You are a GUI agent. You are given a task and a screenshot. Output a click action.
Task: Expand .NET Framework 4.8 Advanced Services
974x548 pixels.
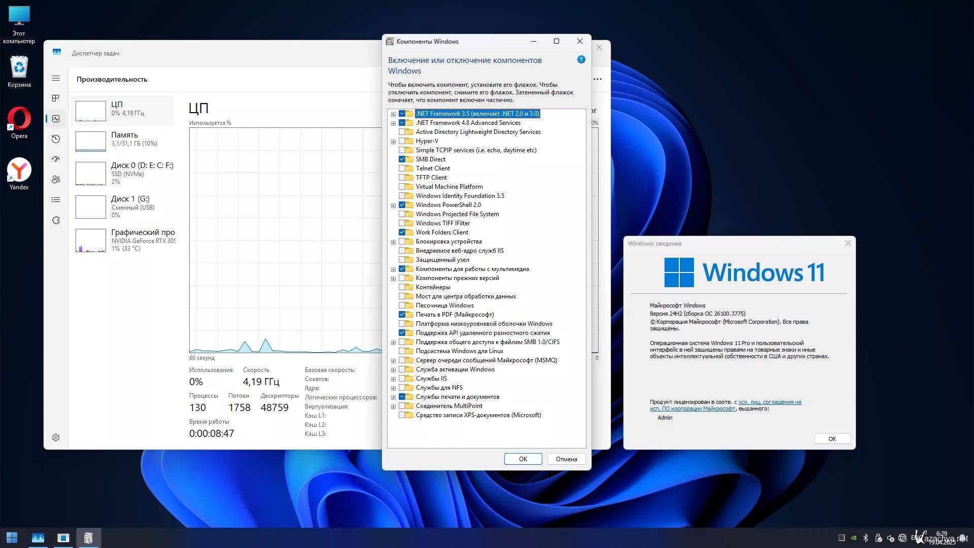393,123
